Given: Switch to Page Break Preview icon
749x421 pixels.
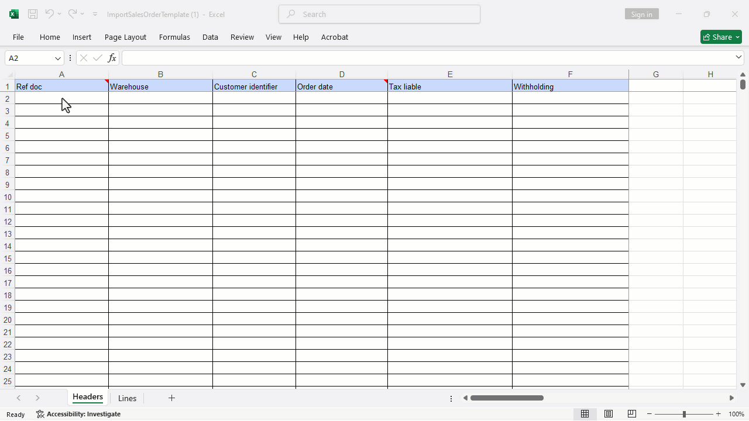Looking at the screenshot, I should coord(631,414).
